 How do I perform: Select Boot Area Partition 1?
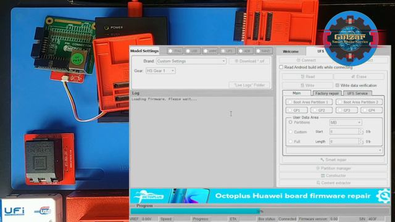click(309, 102)
